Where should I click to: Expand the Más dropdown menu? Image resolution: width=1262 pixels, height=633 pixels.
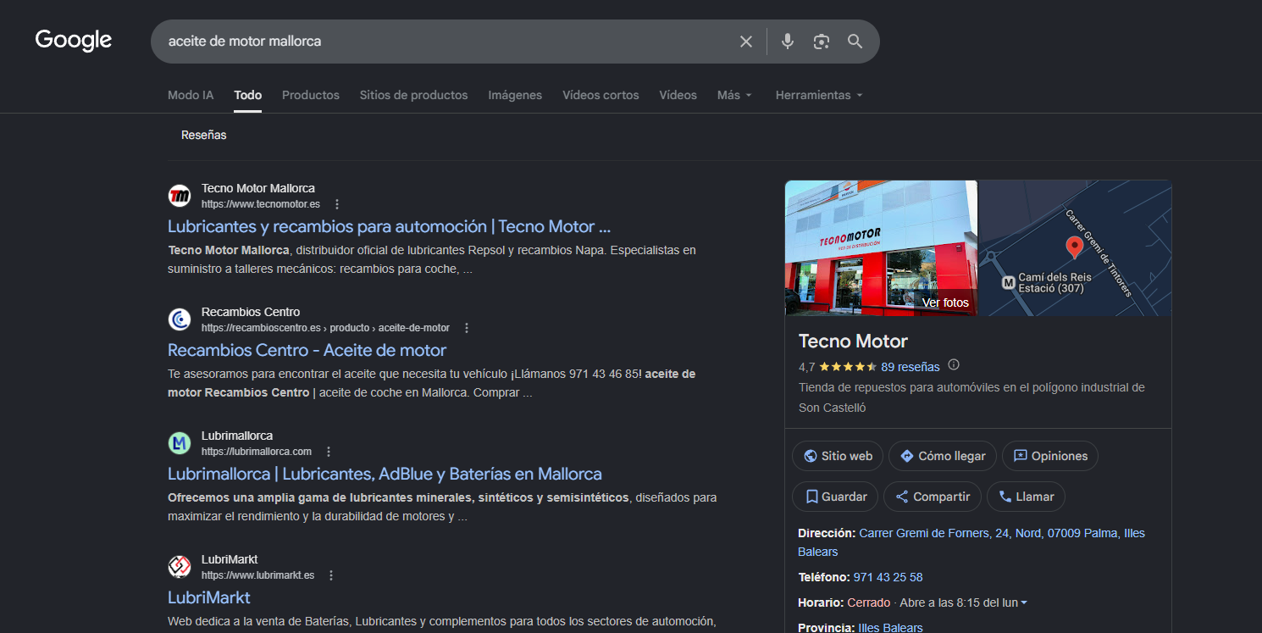[x=734, y=95]
